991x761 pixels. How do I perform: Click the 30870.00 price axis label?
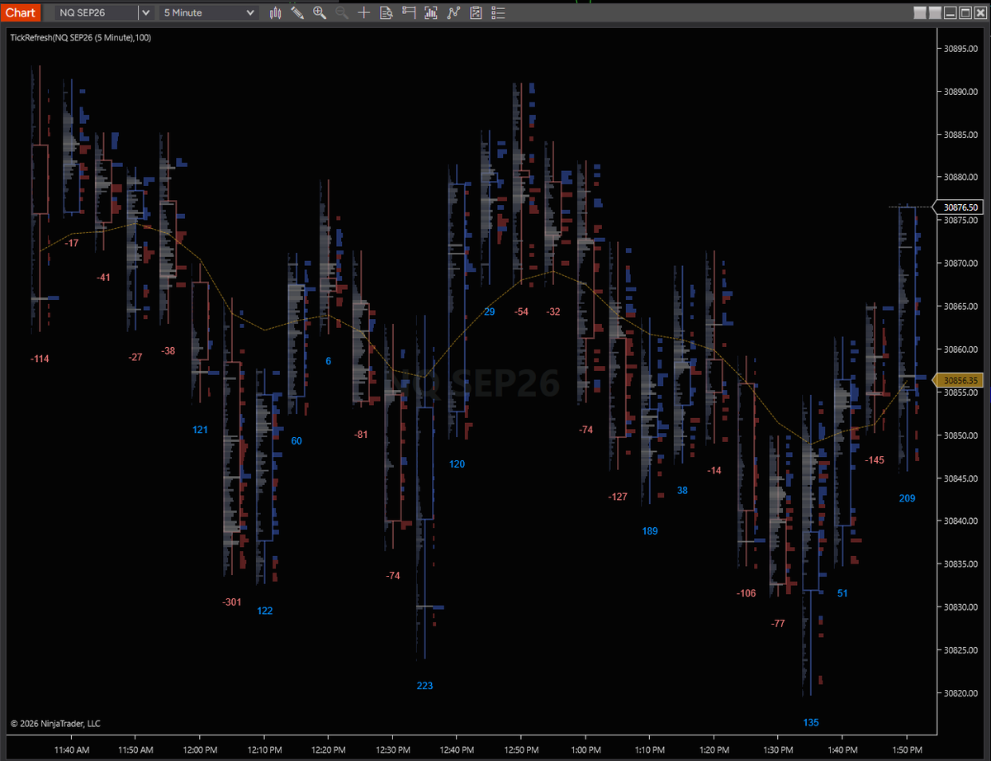tap(961, 264)
